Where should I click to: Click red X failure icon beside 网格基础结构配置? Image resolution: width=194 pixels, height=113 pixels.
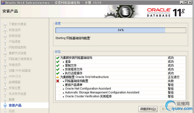coord(58,81)
